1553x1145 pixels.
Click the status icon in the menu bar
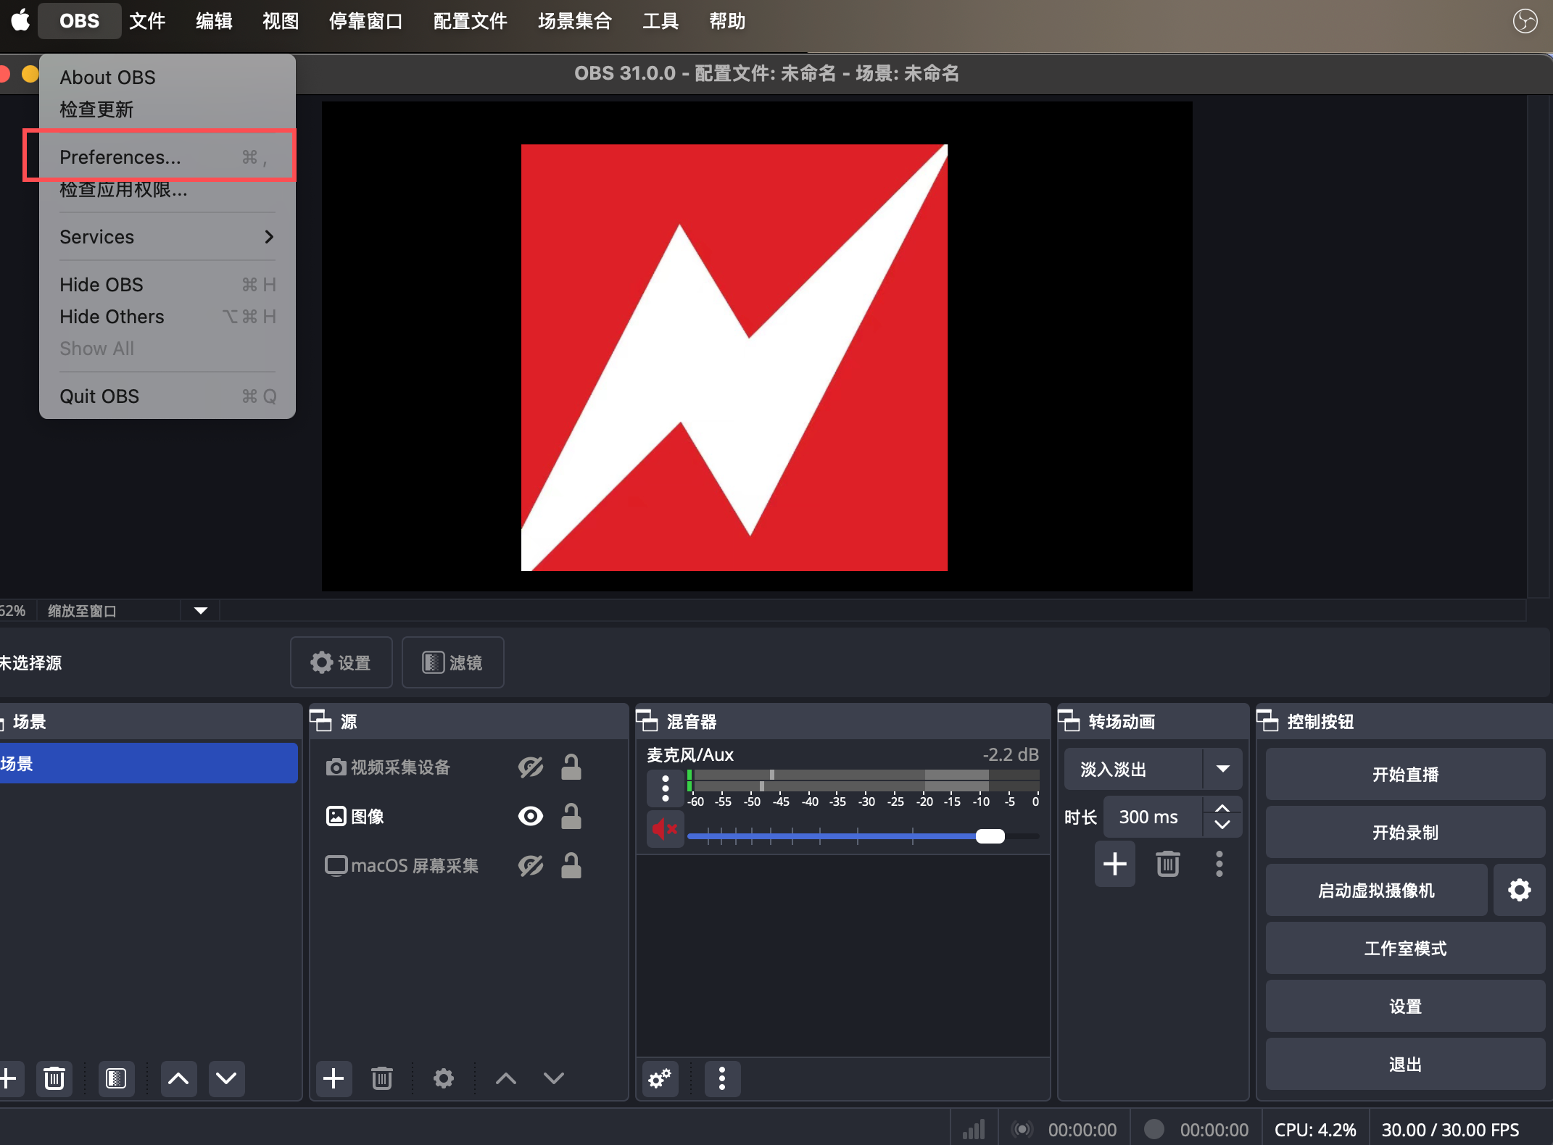(1525, 21)
